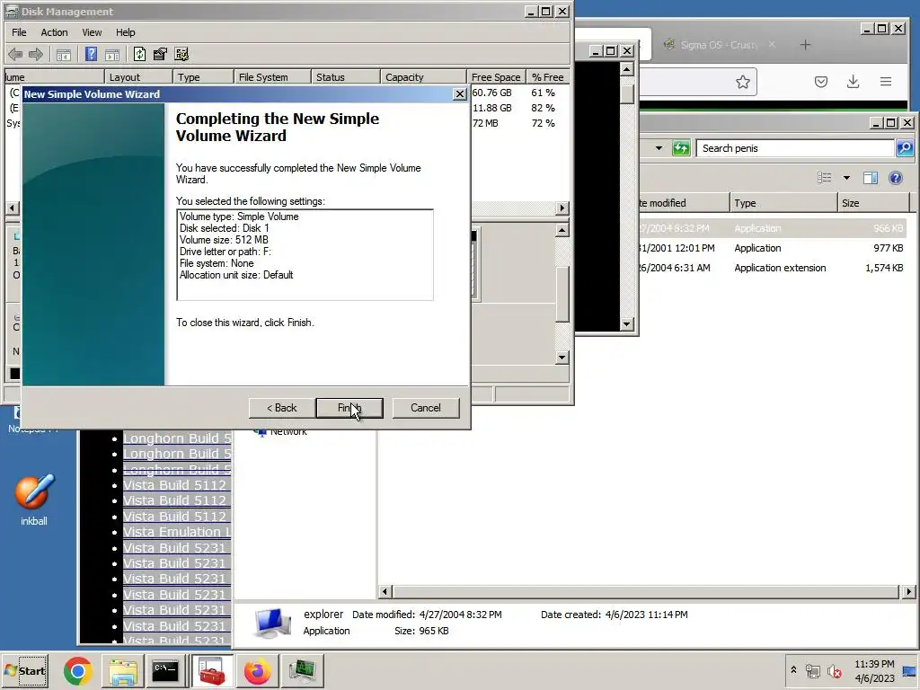Expand the Explorer address bar dropdown arrow
Screen dimensions: 920x690
(659, 148)
